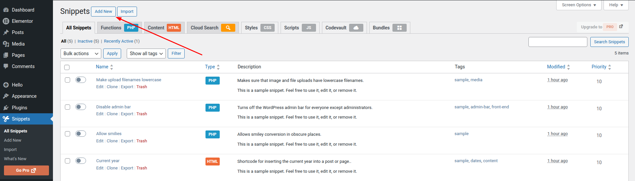The width and height of the screenshot is (635, 181).
Task: Click the Search Snippets button
Action: 609,42
